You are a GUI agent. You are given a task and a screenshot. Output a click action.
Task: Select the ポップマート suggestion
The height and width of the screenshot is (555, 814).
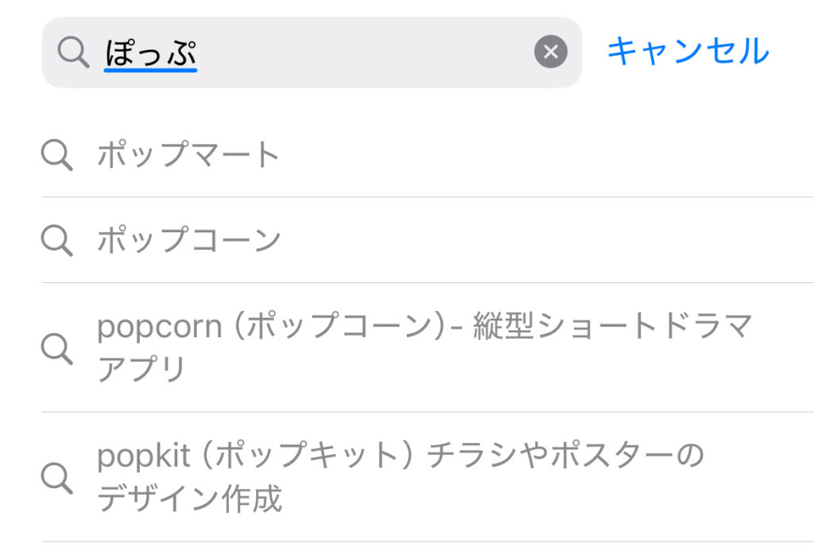188,155
